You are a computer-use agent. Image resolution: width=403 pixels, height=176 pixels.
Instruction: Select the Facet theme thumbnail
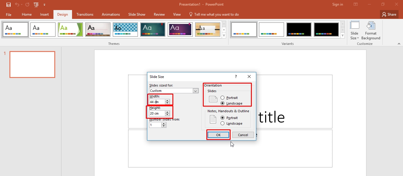tap(70, 29)
